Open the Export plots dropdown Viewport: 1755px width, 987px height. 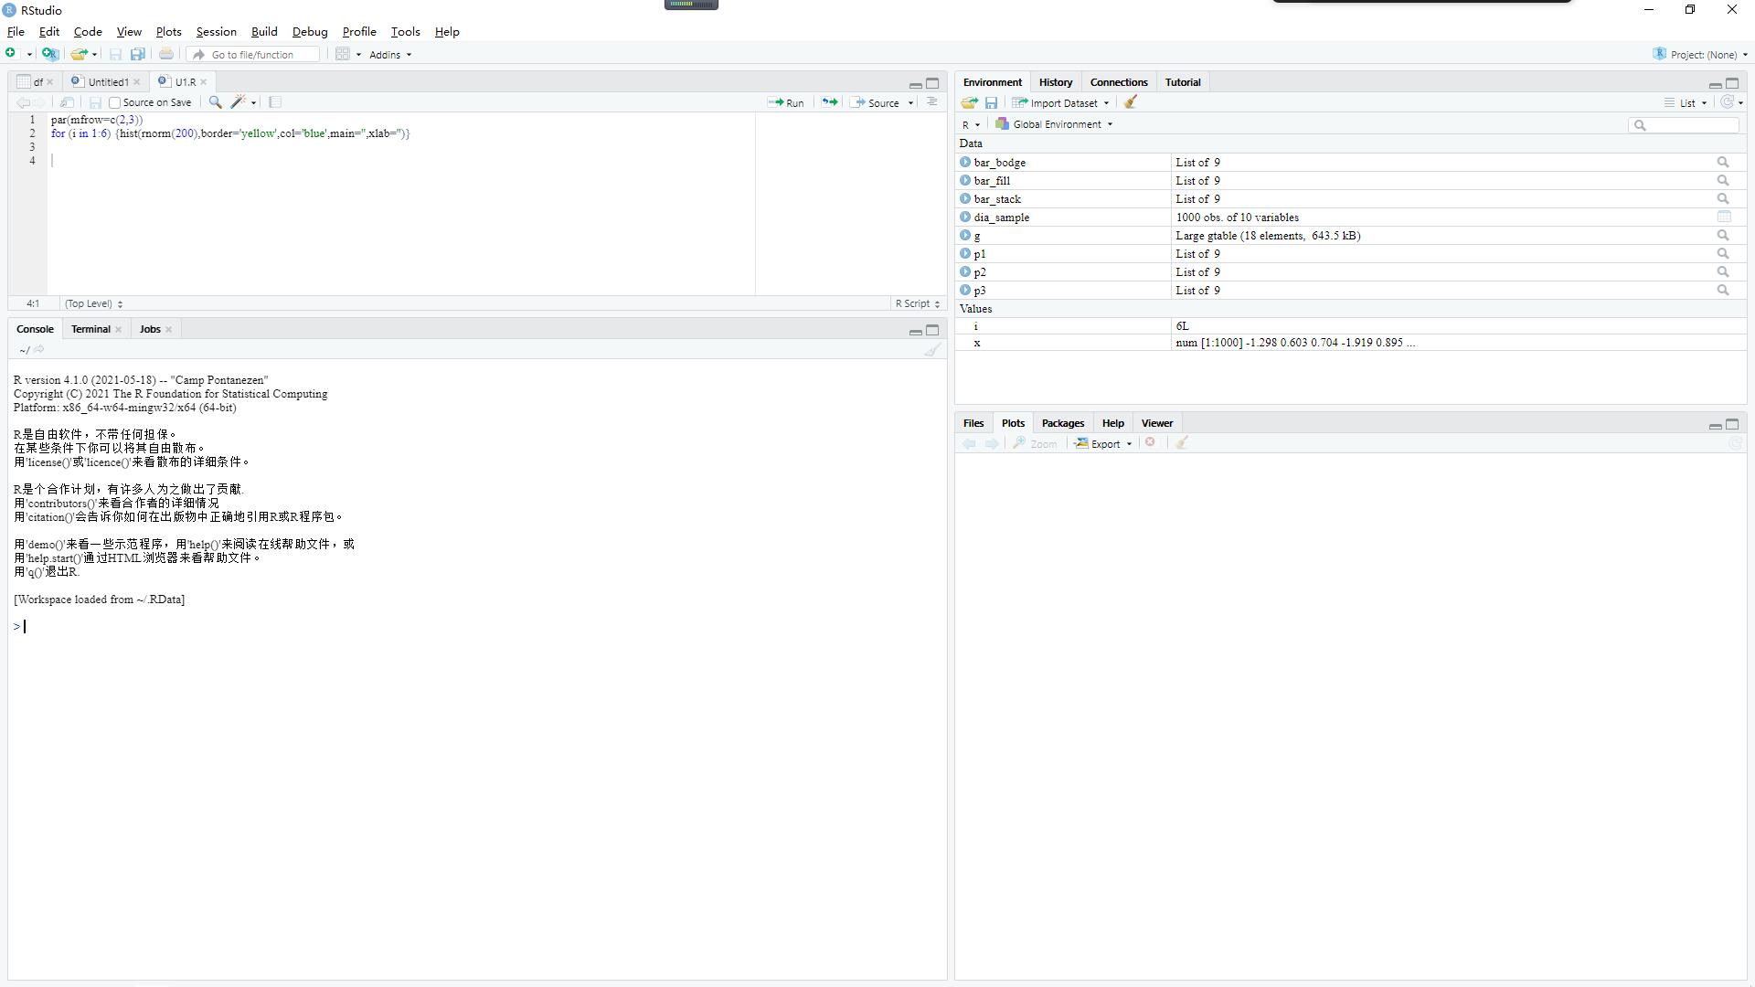1103,443
